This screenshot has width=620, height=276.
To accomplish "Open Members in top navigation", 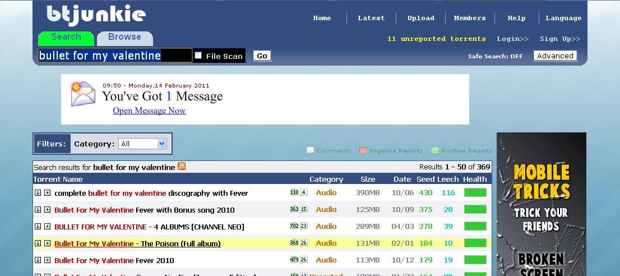I will (470, 18).
